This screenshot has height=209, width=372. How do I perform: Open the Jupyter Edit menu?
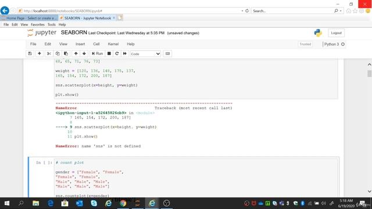[48, 44]
